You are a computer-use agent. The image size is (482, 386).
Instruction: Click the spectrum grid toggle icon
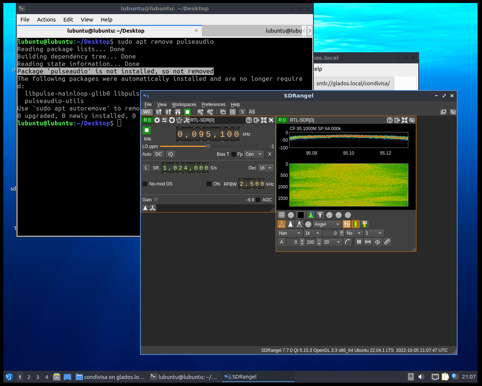click(x=282, y=215)
